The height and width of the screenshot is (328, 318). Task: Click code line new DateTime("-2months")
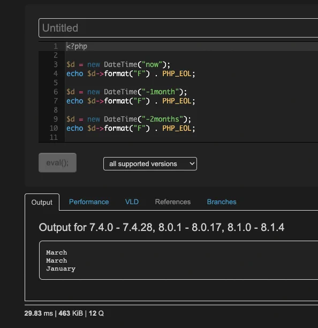coord(128,119)
